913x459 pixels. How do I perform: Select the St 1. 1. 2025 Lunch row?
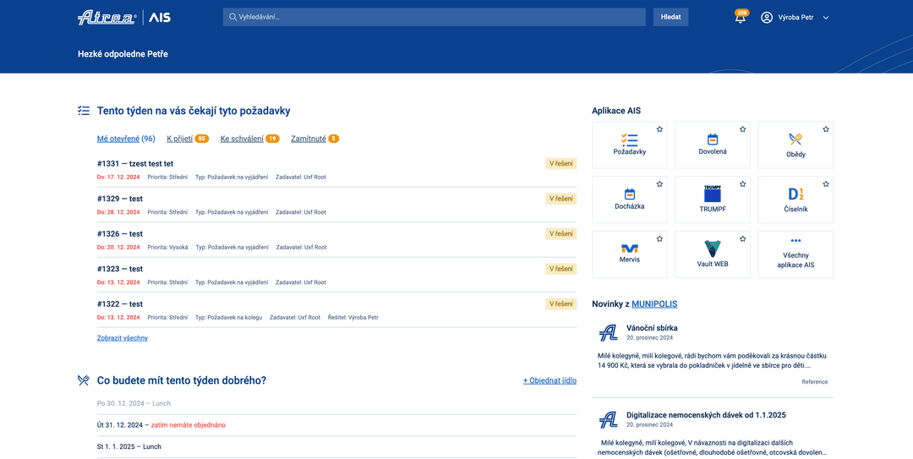click(x=336, y=447)
